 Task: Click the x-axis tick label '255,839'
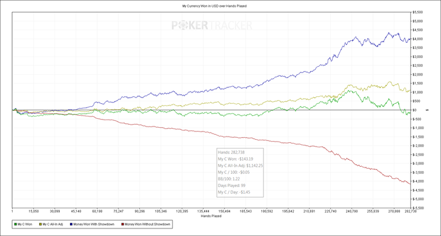point(373,211)
